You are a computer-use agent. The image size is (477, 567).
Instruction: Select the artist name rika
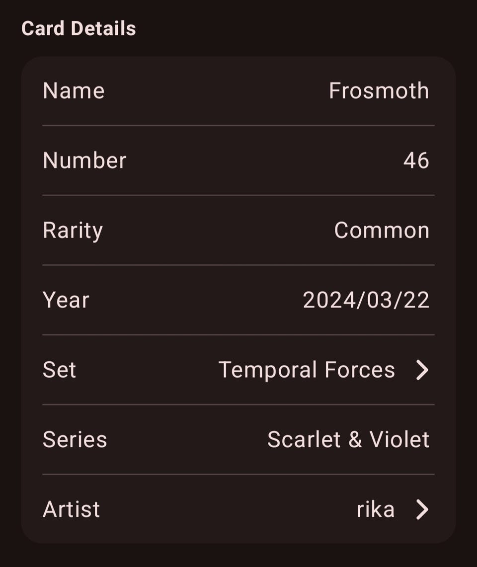pos(376,509)
